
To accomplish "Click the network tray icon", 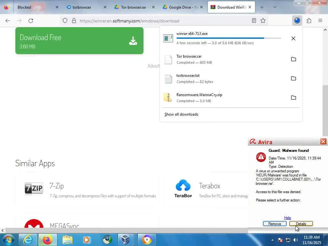I will click(x=288, y=240).
